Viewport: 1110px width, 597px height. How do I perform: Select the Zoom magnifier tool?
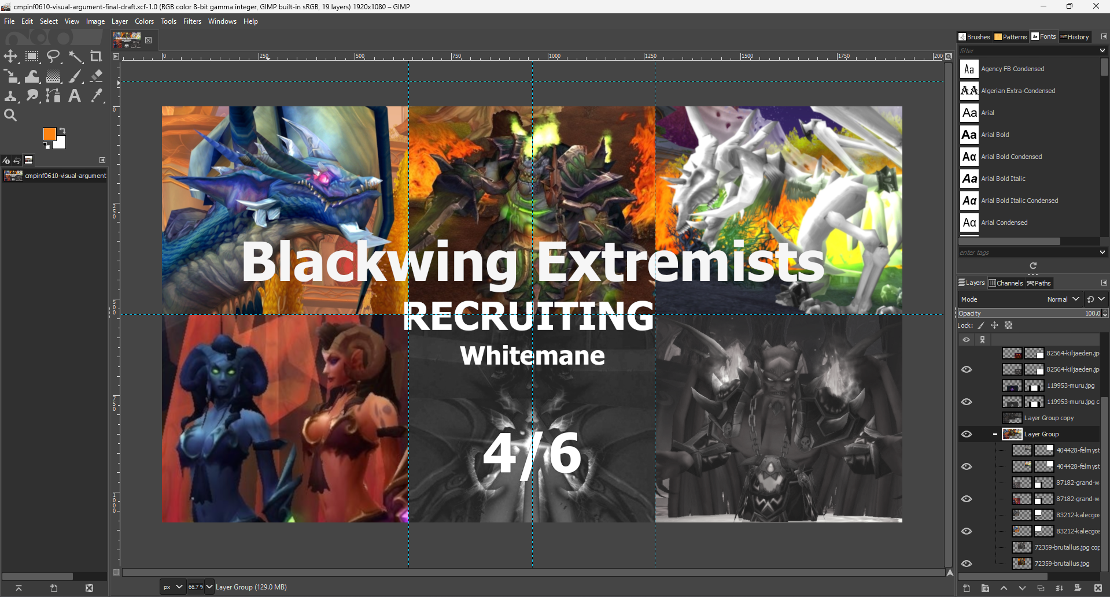click(10, 116)
